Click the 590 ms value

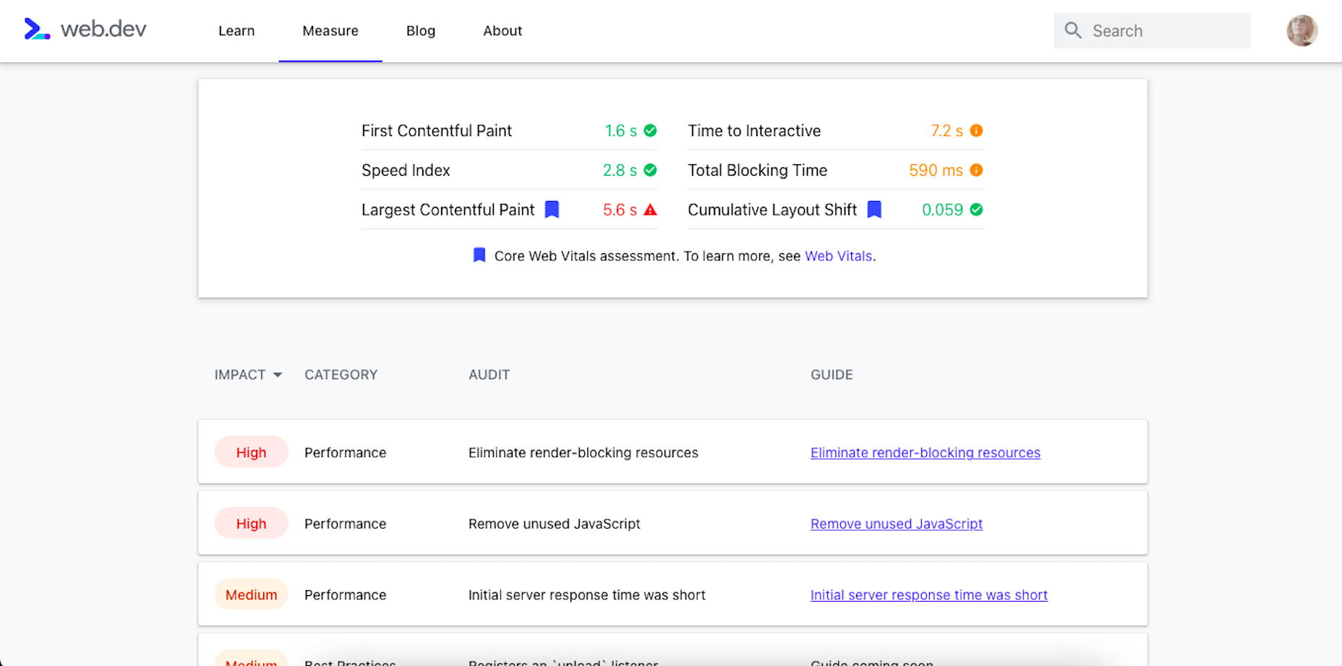pos(936,171)
